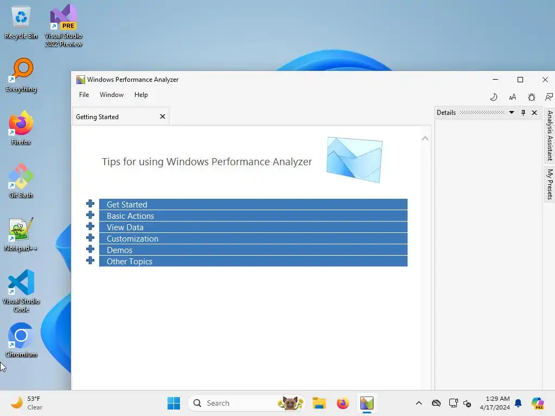Click Windows Performance Analyzer taskbar icon
This screenshot has width=555, height=416.
367,403
